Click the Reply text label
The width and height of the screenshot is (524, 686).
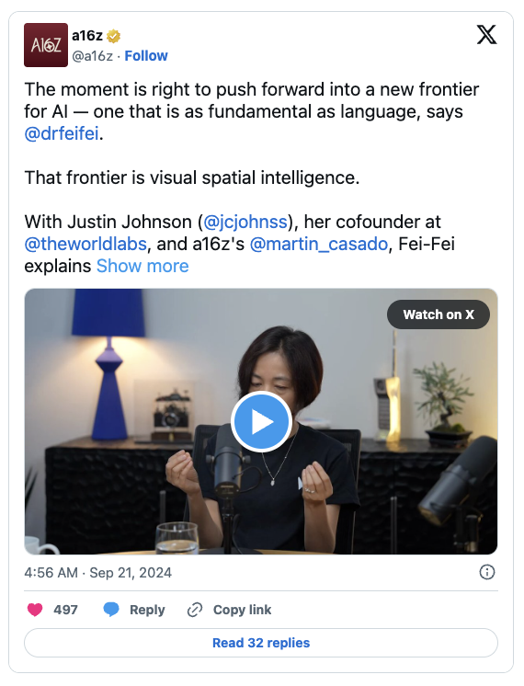coord(147,610)
